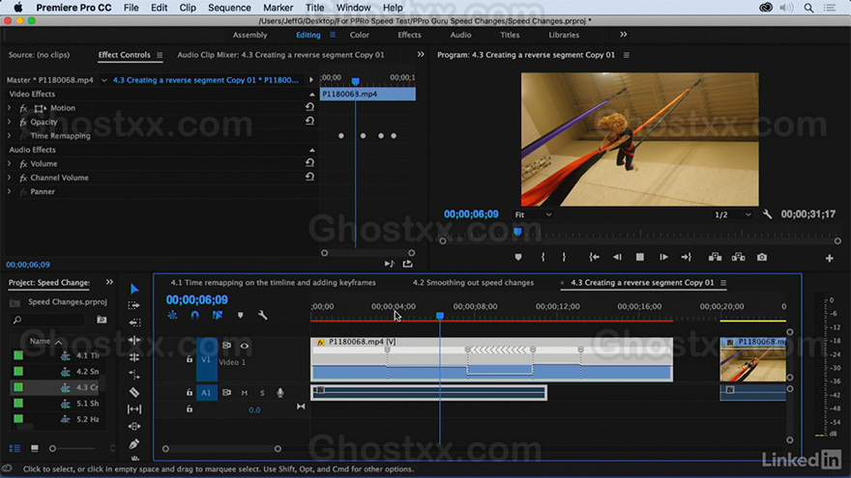Stop playback in Program monitor
Viewport: 851px width, 478px height.
[640, 257]
